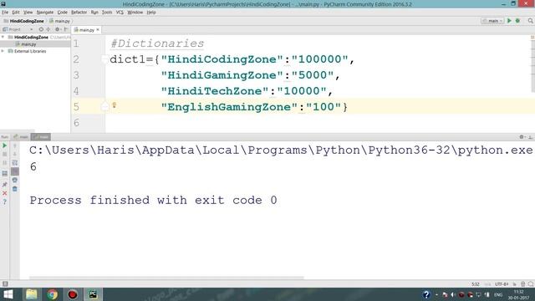
Task: Collapse all icon in Project panel header
Action: click(48, 29)
